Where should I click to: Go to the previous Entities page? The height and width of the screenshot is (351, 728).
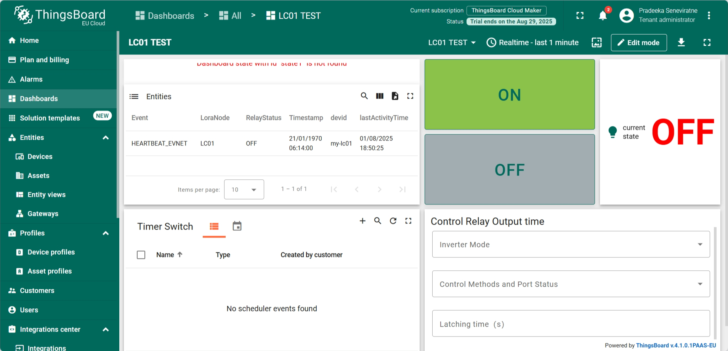357,189
